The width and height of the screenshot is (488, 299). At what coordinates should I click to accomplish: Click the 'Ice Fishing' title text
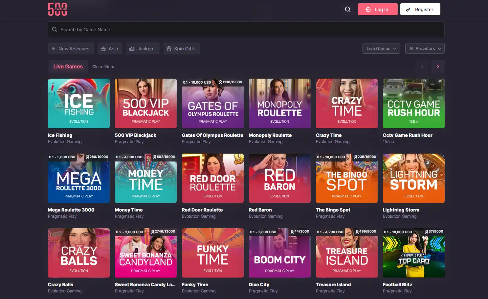(x=60, y=135)
